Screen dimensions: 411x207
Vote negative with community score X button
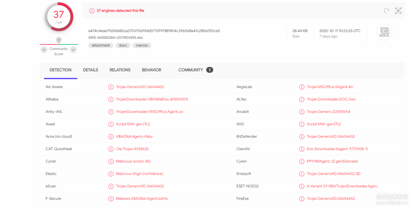(44, 50)
